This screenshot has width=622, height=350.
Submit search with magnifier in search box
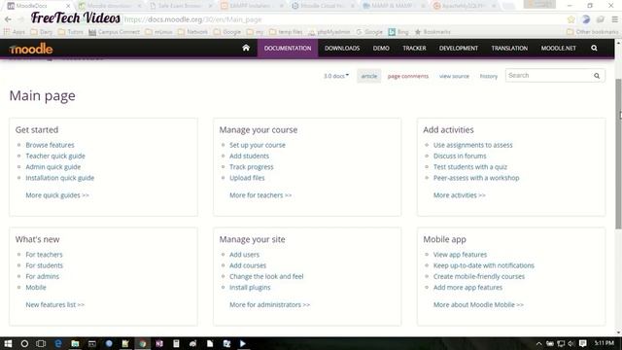click(597, 76)
